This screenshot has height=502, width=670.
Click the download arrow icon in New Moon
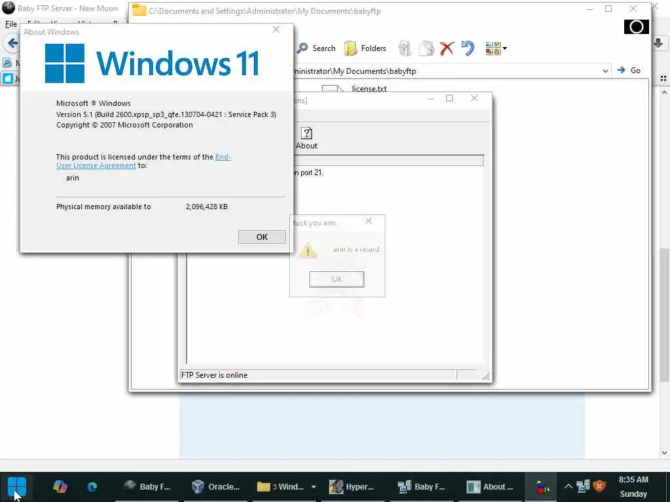click(x=658, y=42)
